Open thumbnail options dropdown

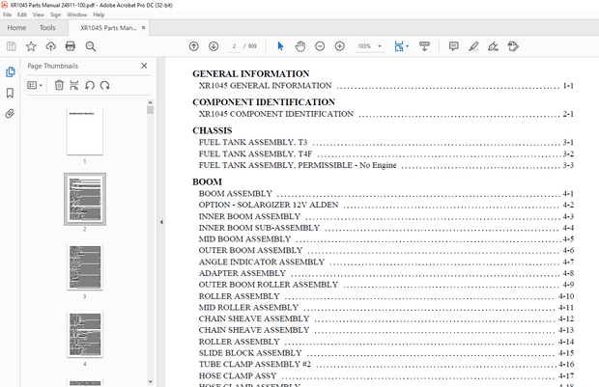[35, 85]
